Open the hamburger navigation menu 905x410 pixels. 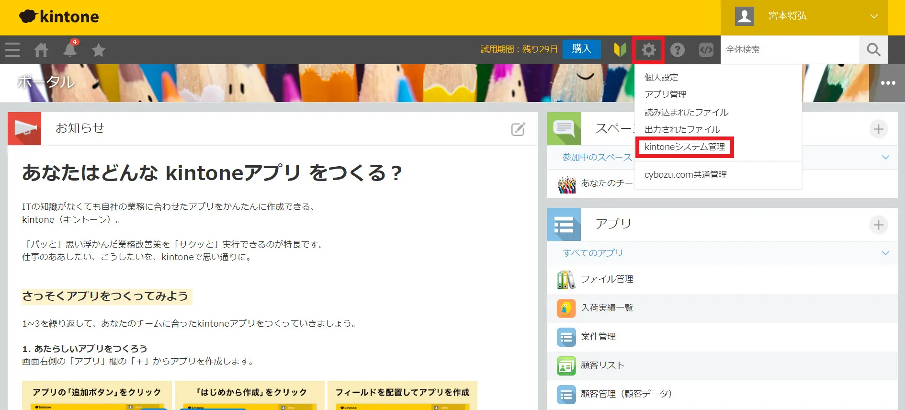point(12,50)
